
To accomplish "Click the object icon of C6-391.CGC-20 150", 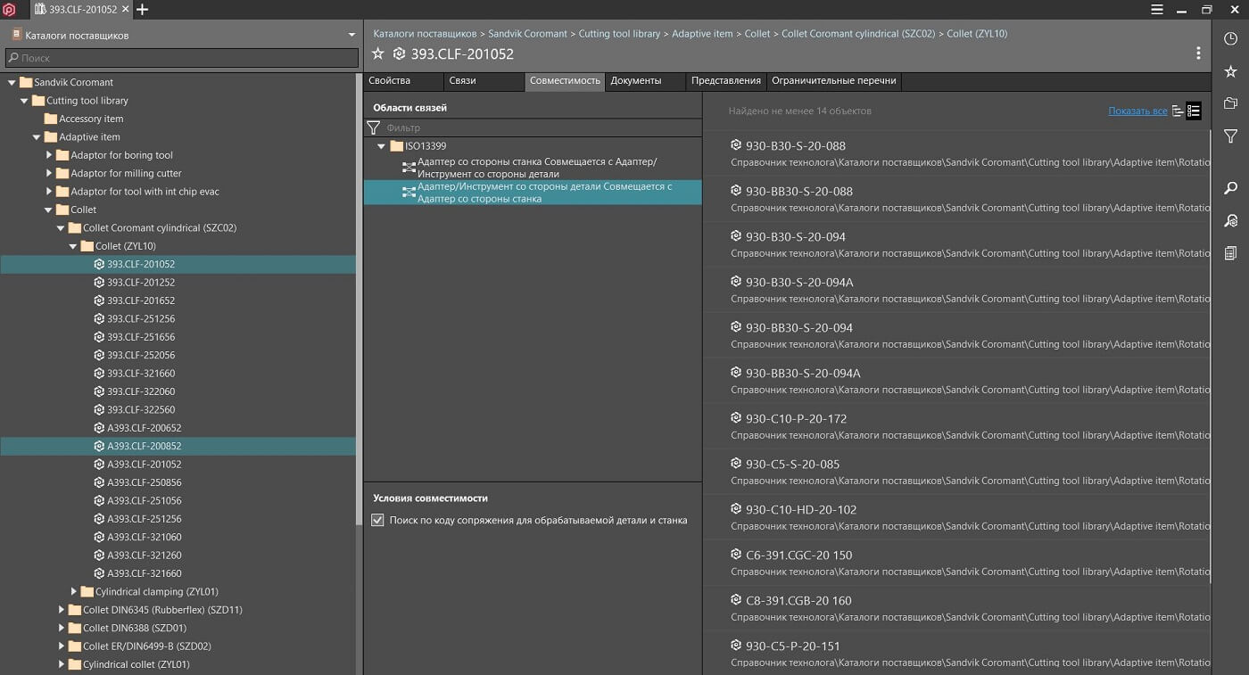I will [x=736, y=554].
